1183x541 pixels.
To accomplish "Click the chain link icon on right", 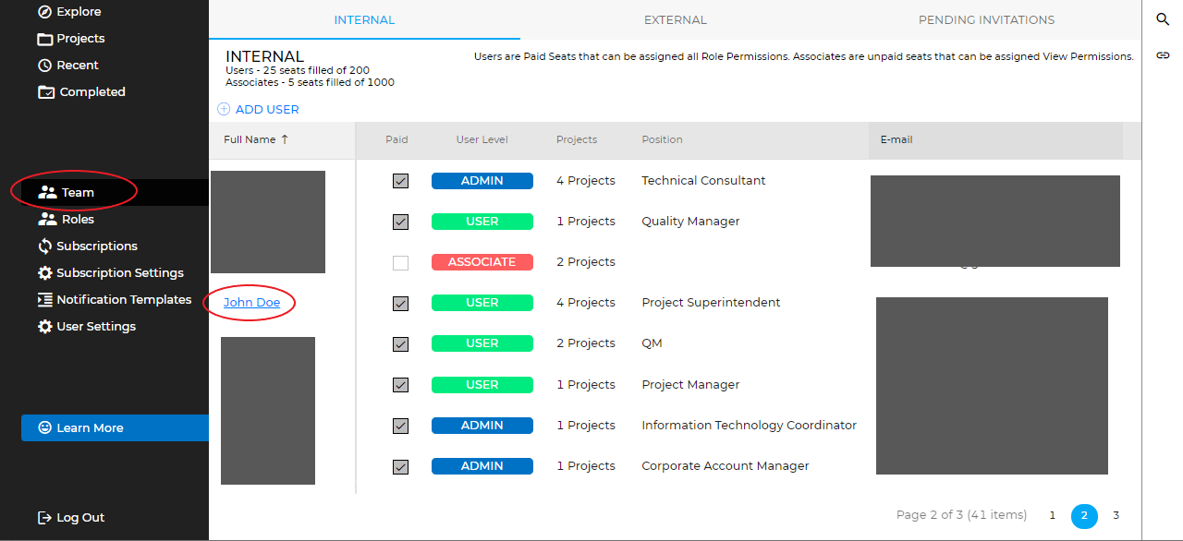I will pyautogui.click(x=1163, y=55).
